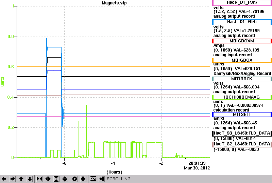Click the SCROLLING status label
The image size is (272, 183).
pos(119,179)
